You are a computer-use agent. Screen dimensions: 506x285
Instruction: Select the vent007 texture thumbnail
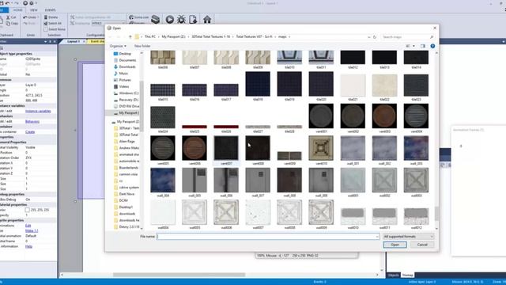pyautogui.click(x=226, y=148)
